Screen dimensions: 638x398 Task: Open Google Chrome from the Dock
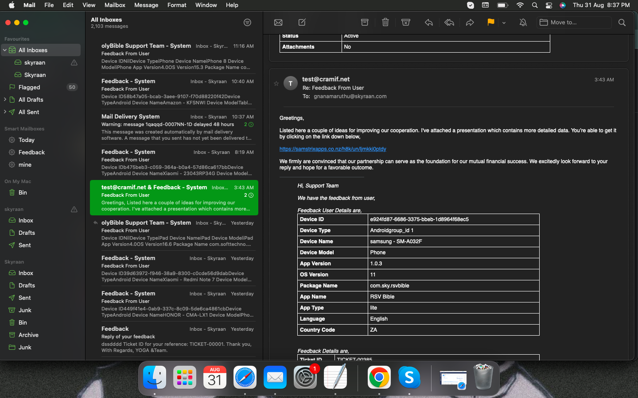coord(379,377)
